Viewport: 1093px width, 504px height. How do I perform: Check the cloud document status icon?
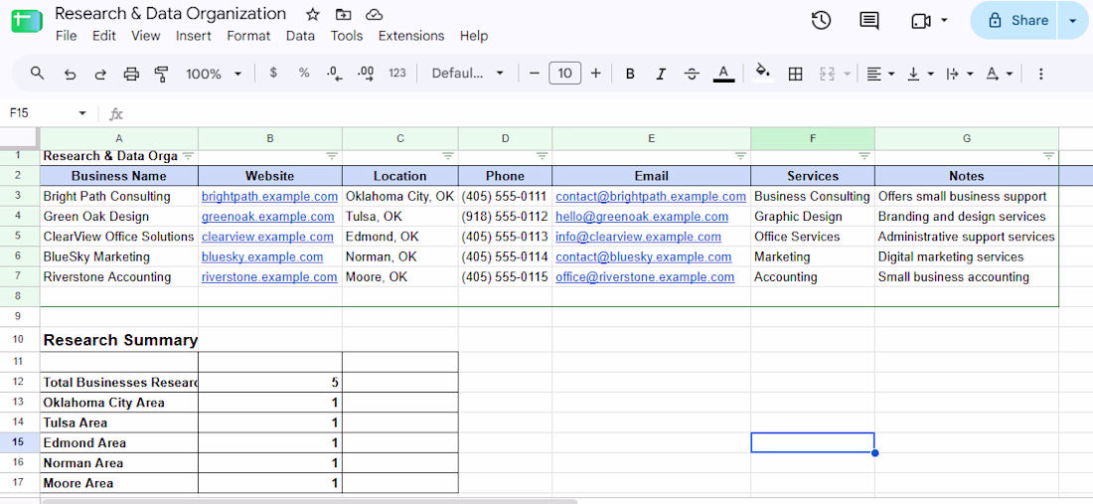pyautogui.click(x=375, y=15)
